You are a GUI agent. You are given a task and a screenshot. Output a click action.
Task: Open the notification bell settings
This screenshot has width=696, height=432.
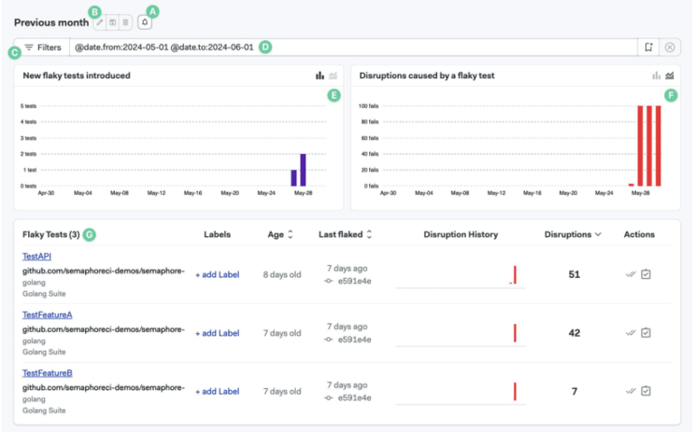pos(145,22)
